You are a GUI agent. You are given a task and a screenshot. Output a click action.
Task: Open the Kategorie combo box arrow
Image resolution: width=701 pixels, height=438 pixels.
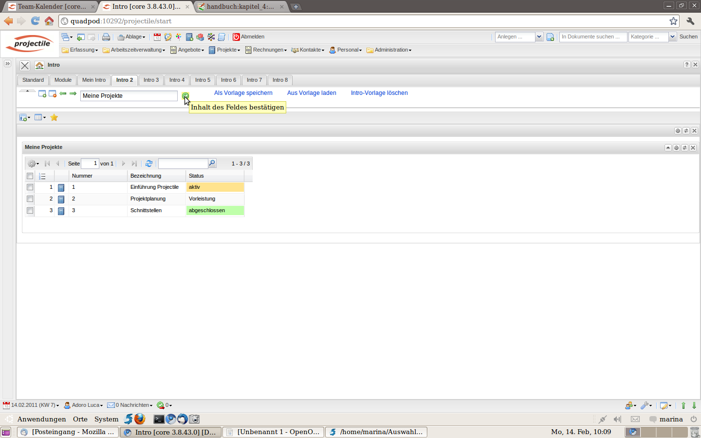click(672, 37)
